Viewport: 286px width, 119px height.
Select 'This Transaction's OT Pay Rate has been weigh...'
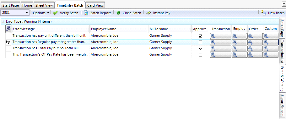tap(51, 54)
